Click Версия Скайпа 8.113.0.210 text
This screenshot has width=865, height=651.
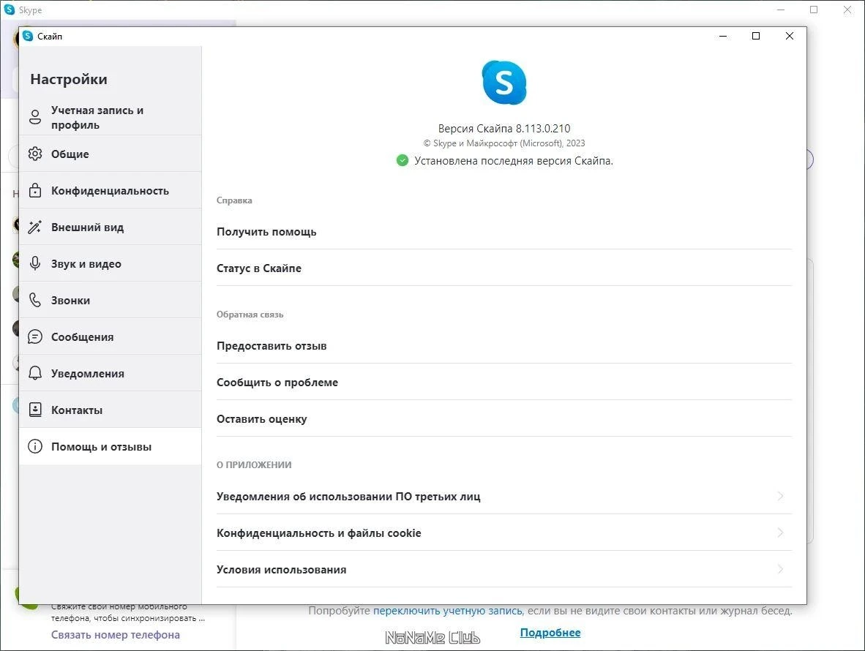tap(504, 129)
